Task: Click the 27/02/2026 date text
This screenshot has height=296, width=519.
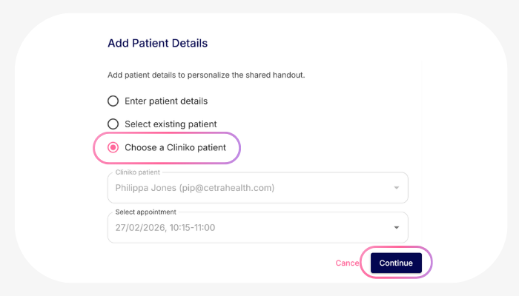Action: click(x=138, y=227)
